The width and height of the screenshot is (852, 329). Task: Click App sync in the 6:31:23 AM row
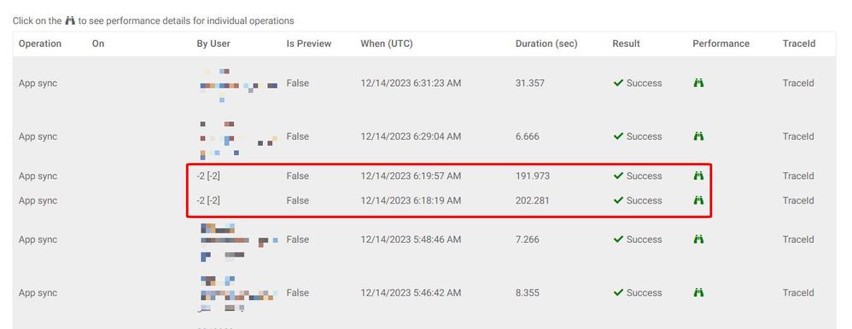point(38,83)
